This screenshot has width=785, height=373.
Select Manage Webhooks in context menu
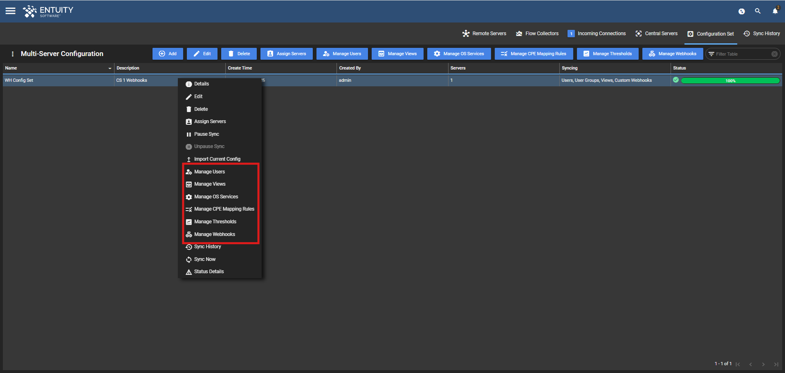click(220, 234)
